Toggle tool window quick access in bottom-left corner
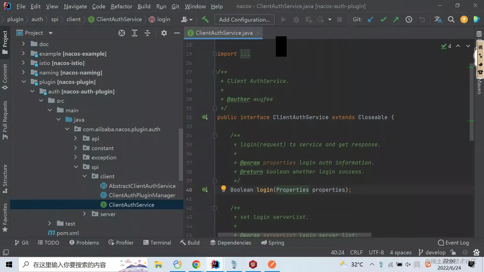484x272 pixels. point(5,252)
